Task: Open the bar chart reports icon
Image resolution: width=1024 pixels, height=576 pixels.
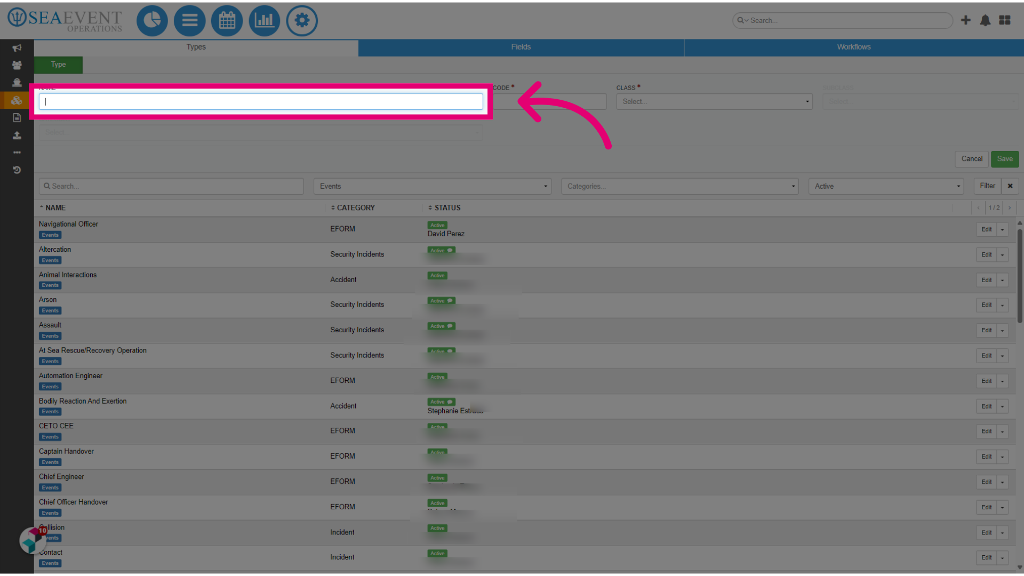Action: point(264,21)
